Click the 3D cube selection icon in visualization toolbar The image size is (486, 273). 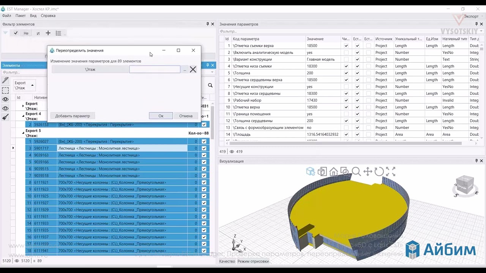point(311,172)
